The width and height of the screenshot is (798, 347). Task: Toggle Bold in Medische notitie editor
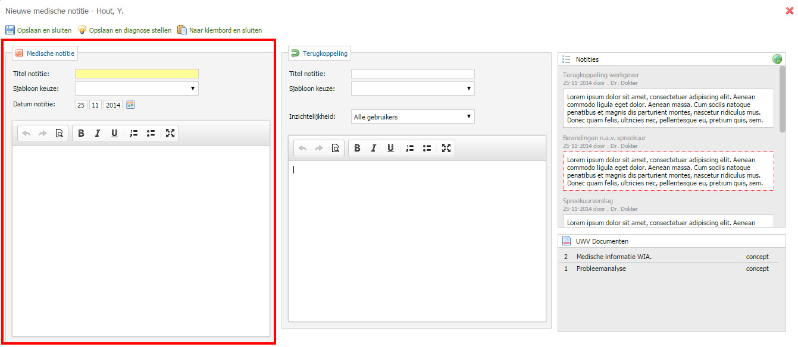pos(81,134)
